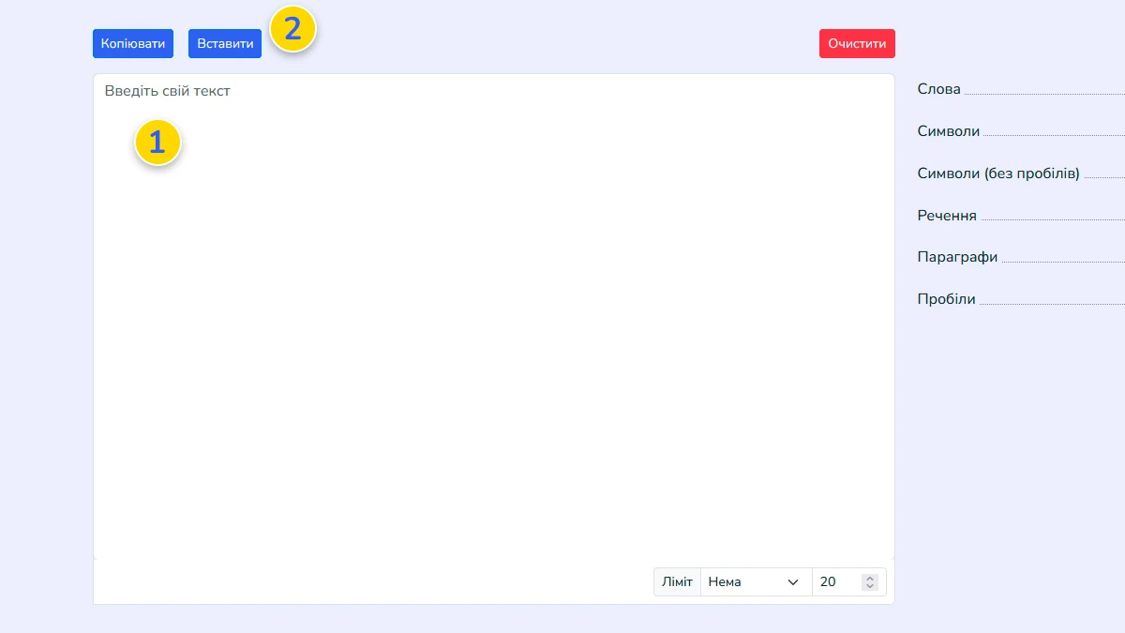Select the Символи statistic label
The width and height of the screenshot is (1125, 633).
pyautogui.click(x=948, y=131)
